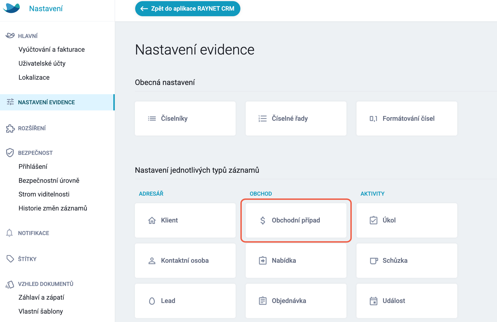Screen dimensions: 497x322
Task: Click the tag icon beside Štítky
Action: click(10, 259)
